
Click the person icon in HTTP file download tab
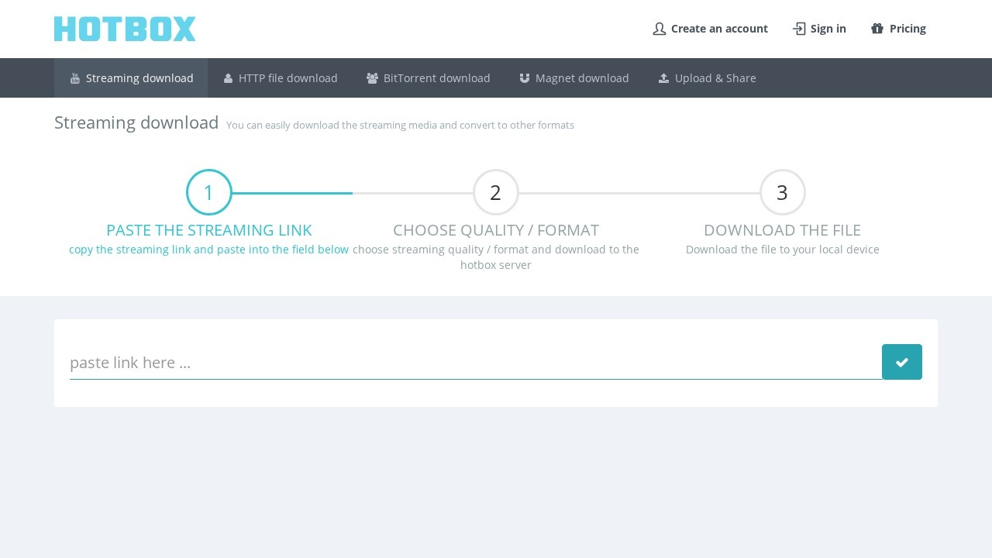[228, 78]
